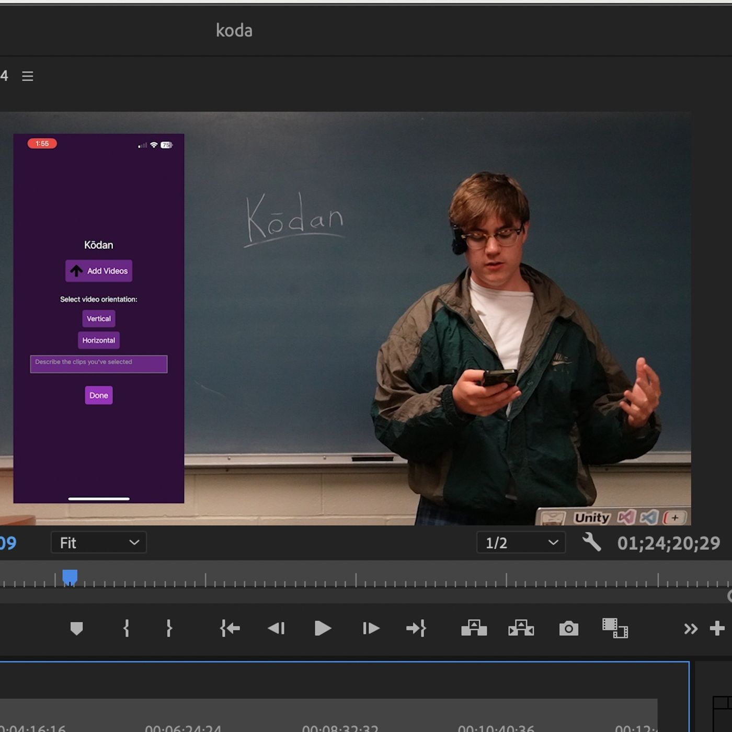Open the wrench settings menu

(591, 542)
